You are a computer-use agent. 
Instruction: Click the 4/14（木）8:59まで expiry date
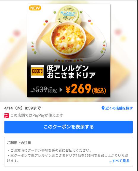(x=23, y=108)
